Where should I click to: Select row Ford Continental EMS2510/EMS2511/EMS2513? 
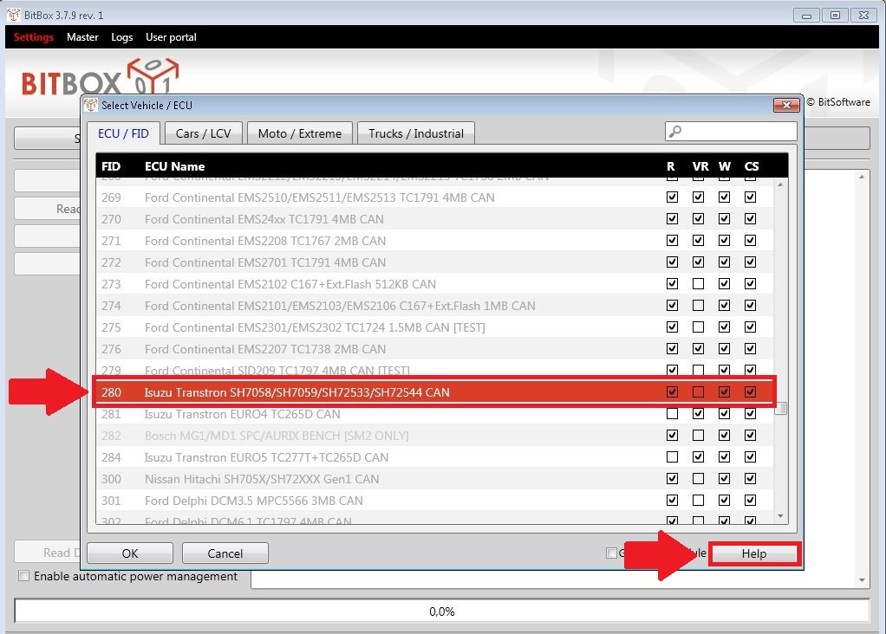coord(434,197)
